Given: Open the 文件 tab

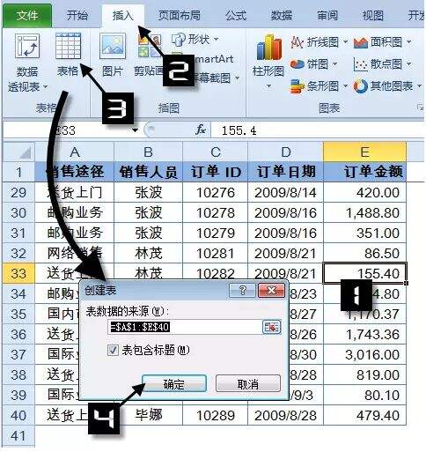Looking at the screenshot, I should 27,15.
